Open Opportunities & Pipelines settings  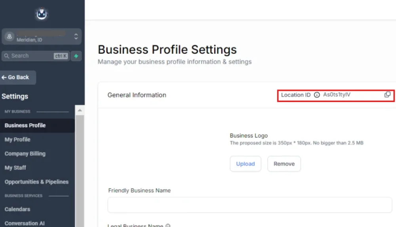(36, 182)
